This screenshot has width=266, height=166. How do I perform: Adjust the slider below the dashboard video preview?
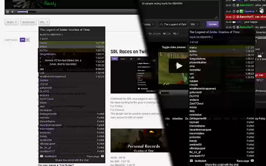pyautogui.click(x=164, y=93)
